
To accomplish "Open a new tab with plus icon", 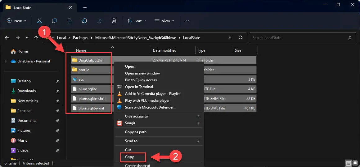I will point(85,7).
